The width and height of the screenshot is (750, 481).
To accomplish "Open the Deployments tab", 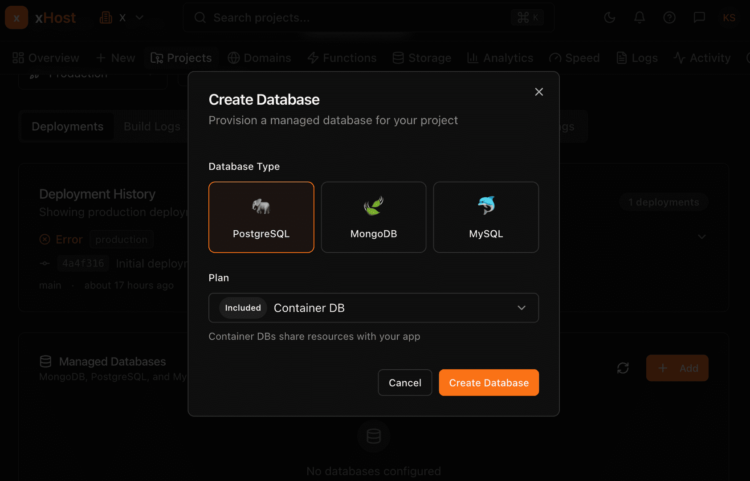I will tap(67, 126).
